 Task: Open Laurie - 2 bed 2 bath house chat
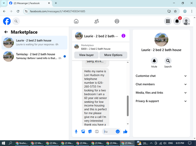34,43
